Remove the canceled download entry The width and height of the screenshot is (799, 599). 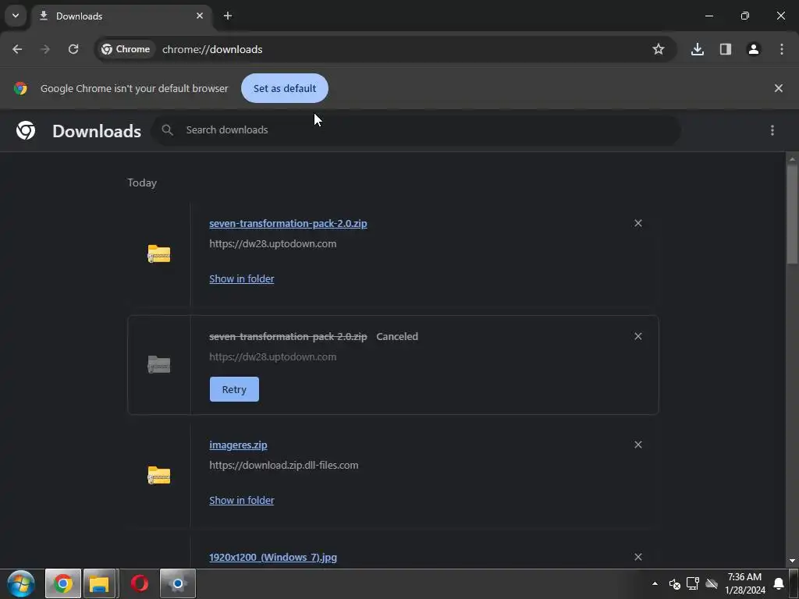(638, 336)
